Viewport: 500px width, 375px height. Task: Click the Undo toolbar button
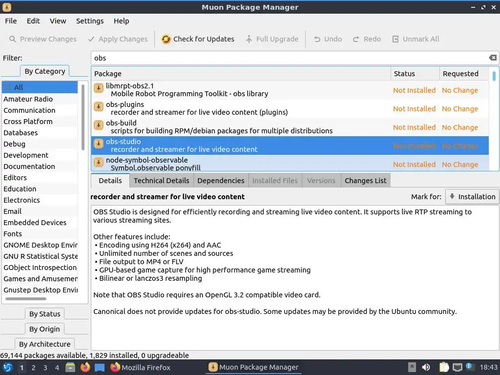click(x=328, y=39)
